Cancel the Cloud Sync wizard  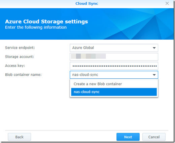[x=154, y=137]
